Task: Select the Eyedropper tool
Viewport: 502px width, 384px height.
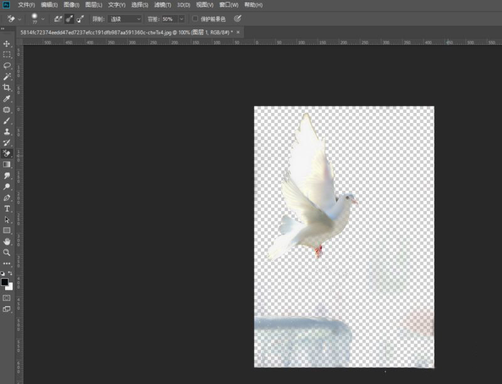Action: [x=7, y=99]
